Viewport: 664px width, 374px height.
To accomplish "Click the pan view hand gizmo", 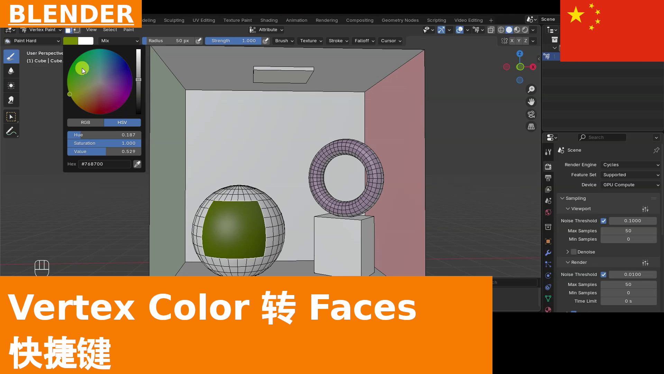I will [x=531, y=102].
